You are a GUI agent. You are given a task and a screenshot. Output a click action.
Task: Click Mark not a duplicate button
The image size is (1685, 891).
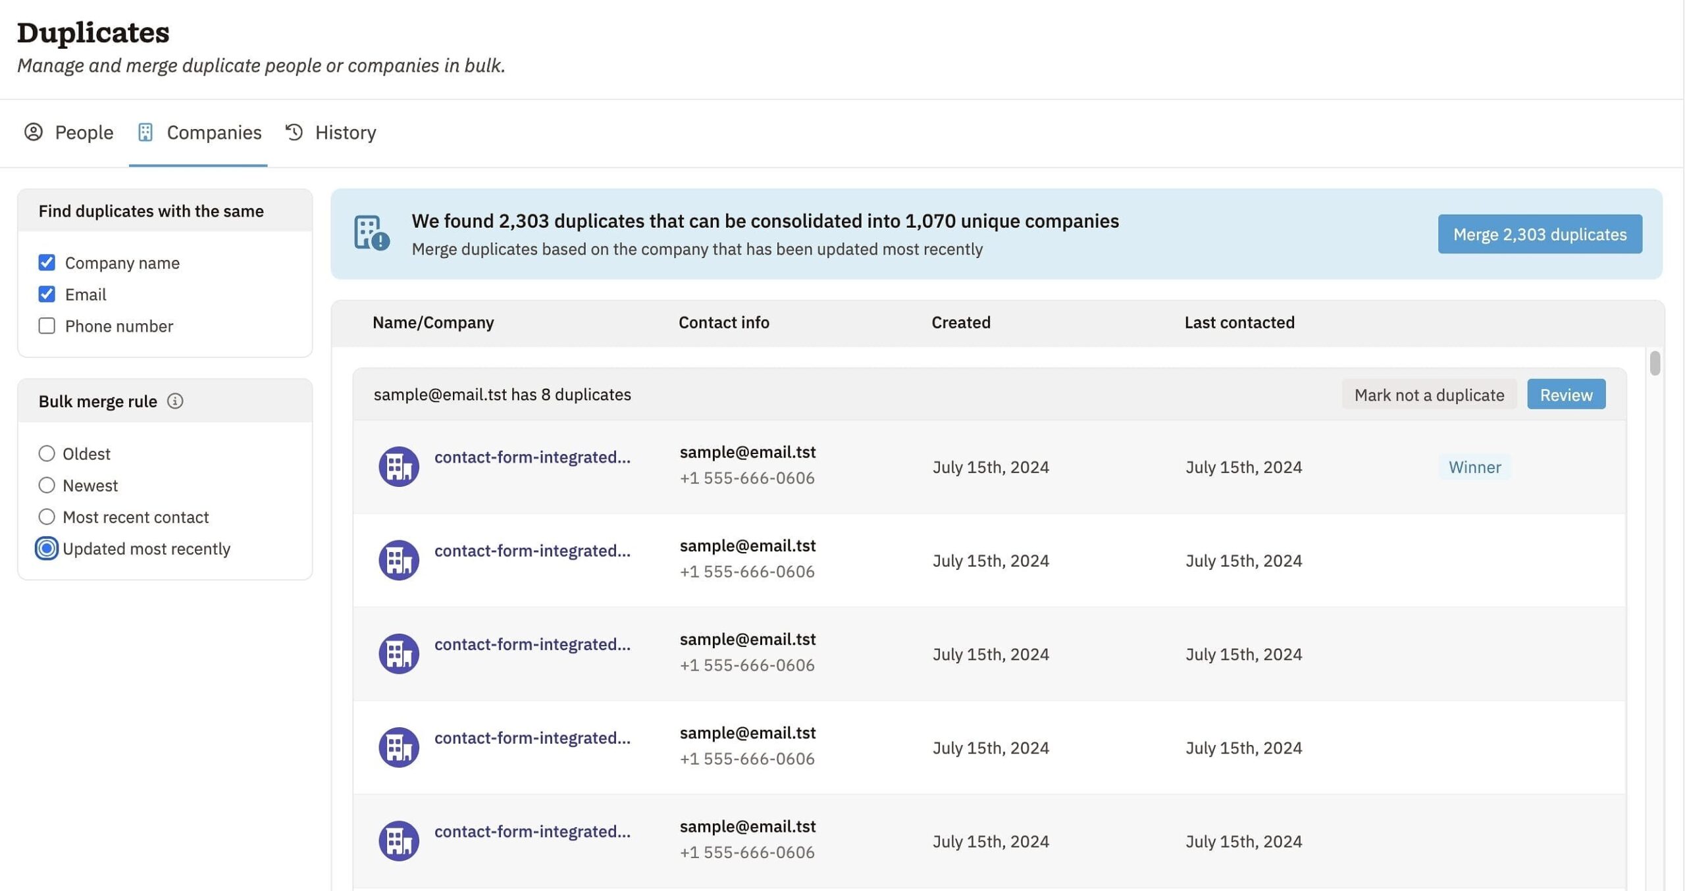[x=1429, y=395]
